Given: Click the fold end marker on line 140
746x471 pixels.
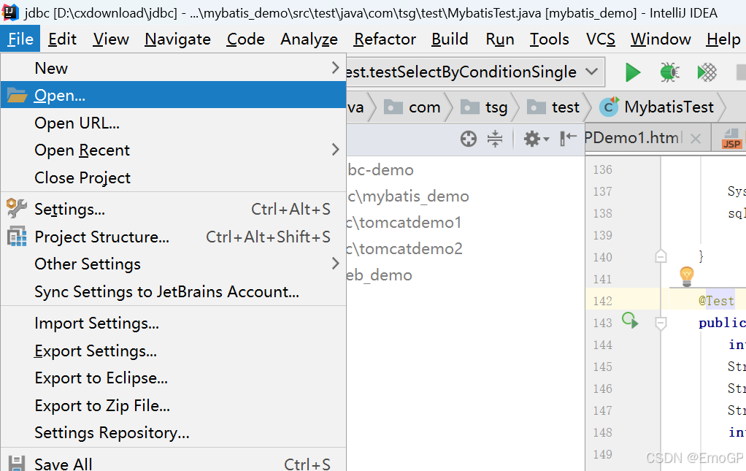Looking at the screenshot, I should [661, 256].
